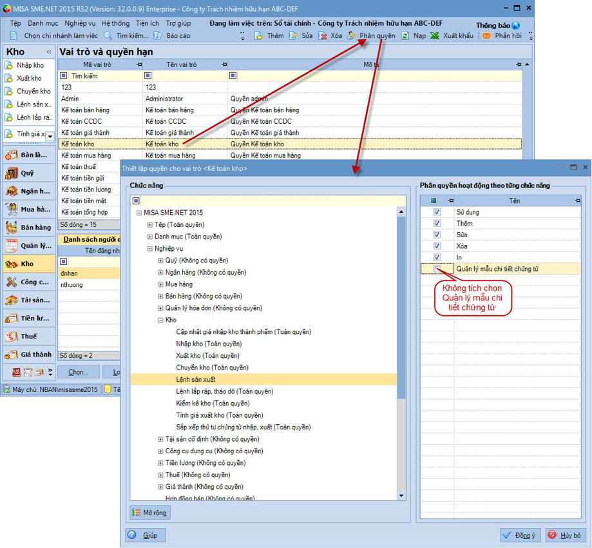Click the Đồng ý button
The image size is (592, 548).
[520, 535]
